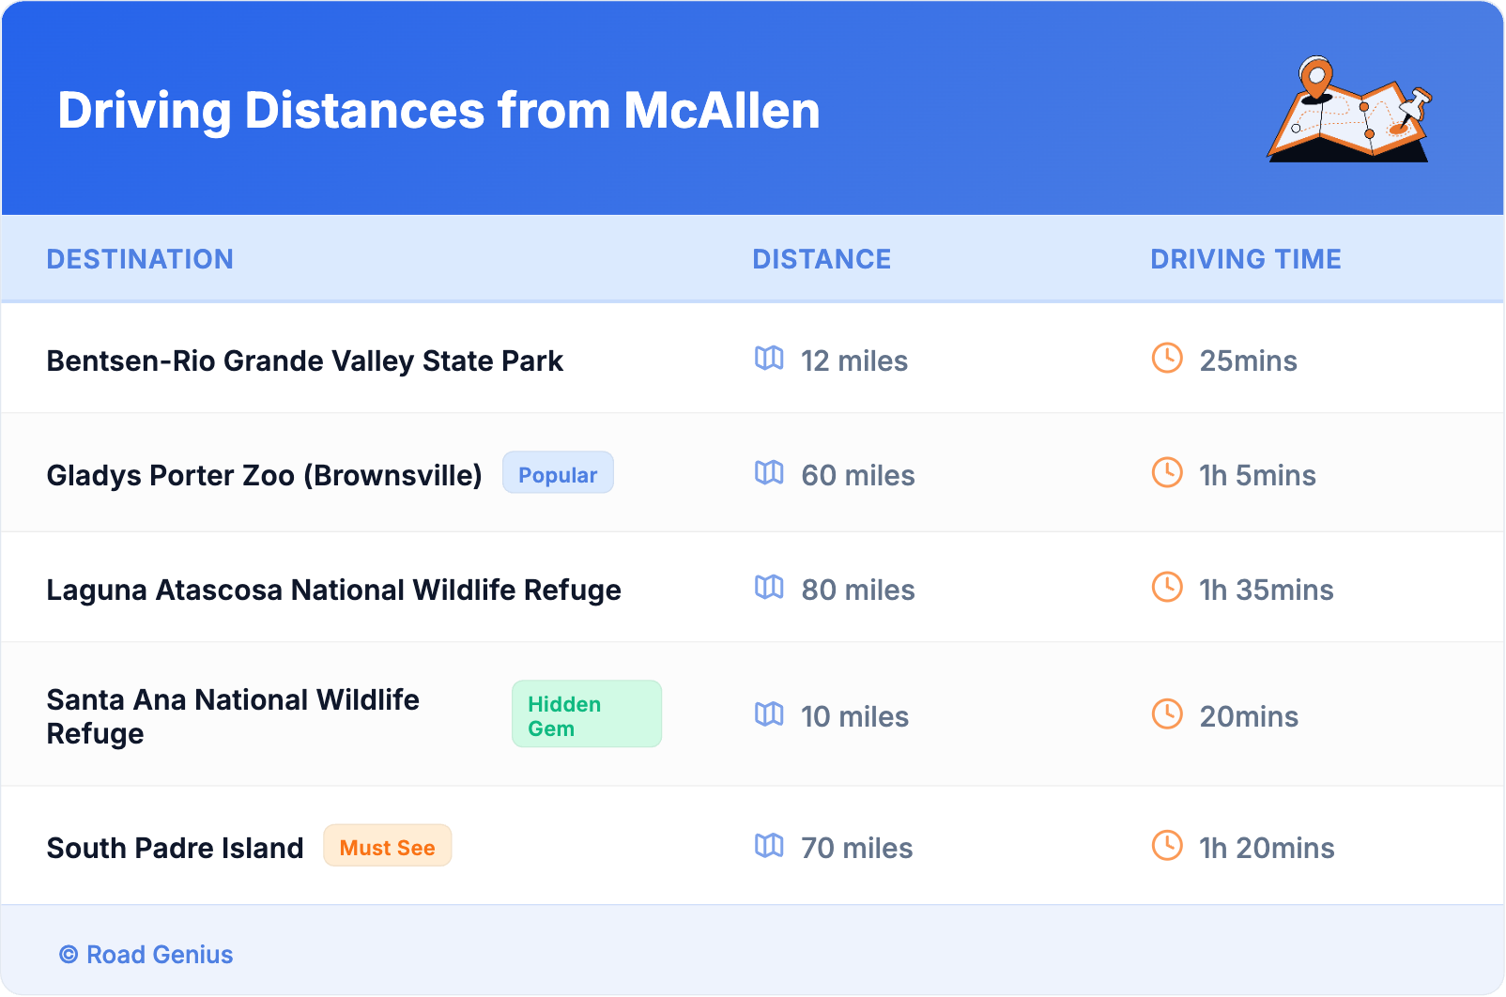Click the map icon beside 80 miles
This screenshot has height=997, width=1506.
(769, 588)
